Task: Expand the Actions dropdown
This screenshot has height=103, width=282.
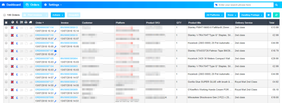Action: [x=58, y=15]
